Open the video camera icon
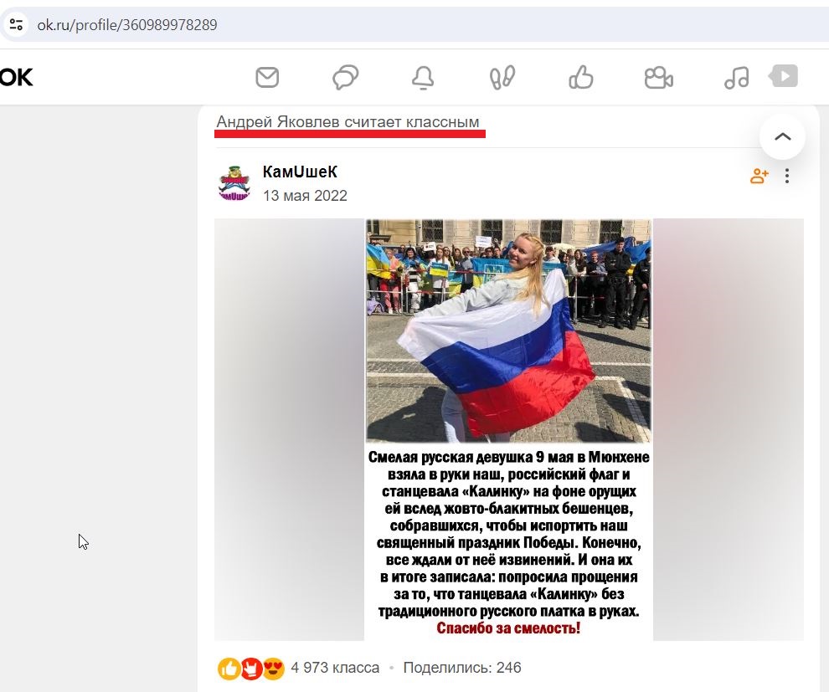Viewport: 829px width, 692px height. (x=658, y=78)
